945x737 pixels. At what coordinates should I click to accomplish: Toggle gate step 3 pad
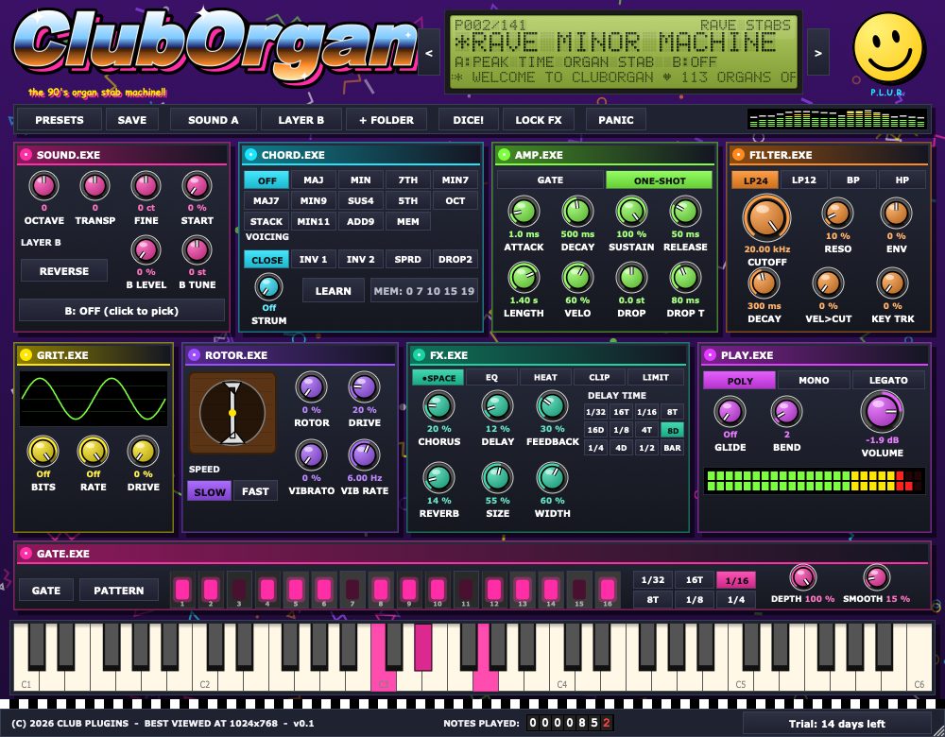click(239, 590)
